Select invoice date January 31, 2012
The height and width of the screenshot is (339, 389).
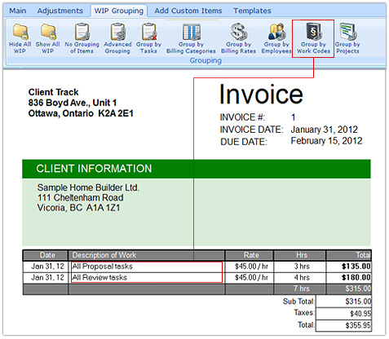[324, 130]
